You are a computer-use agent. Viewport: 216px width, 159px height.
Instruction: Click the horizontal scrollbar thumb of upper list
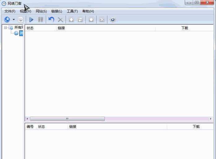(67, 119)
